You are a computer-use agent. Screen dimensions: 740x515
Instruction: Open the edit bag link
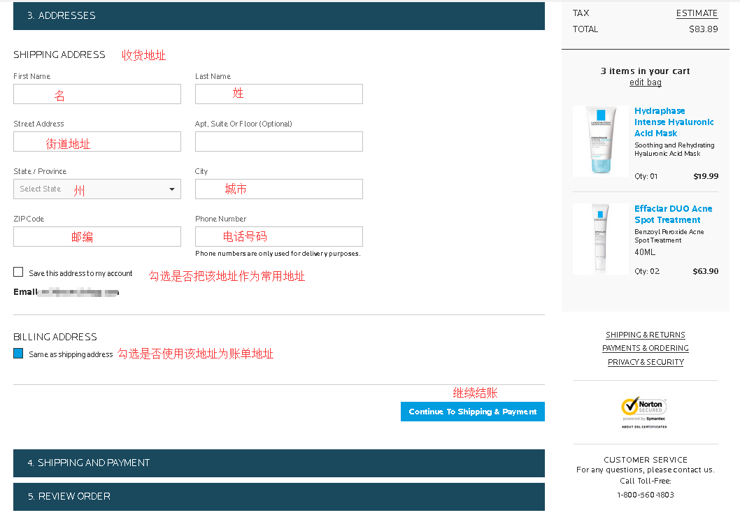[x=645, y=82]
